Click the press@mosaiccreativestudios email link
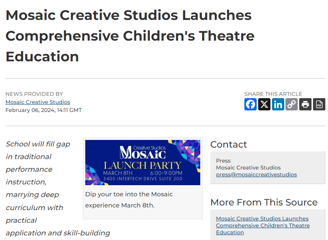 click(257, 174)
